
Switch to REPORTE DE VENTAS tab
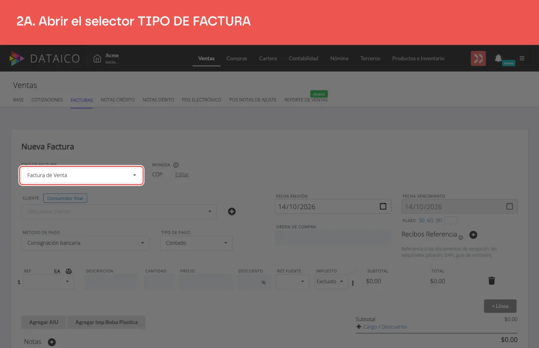point(306,100)
